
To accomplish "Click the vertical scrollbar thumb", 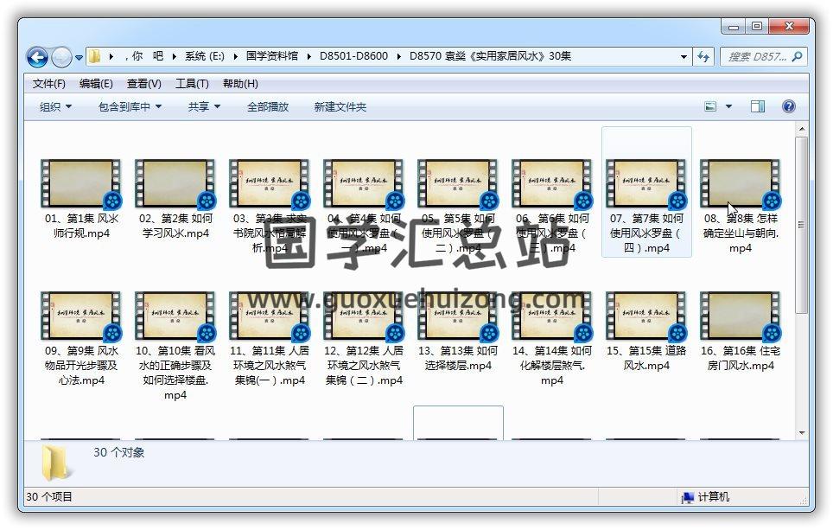I will point(802,225).
